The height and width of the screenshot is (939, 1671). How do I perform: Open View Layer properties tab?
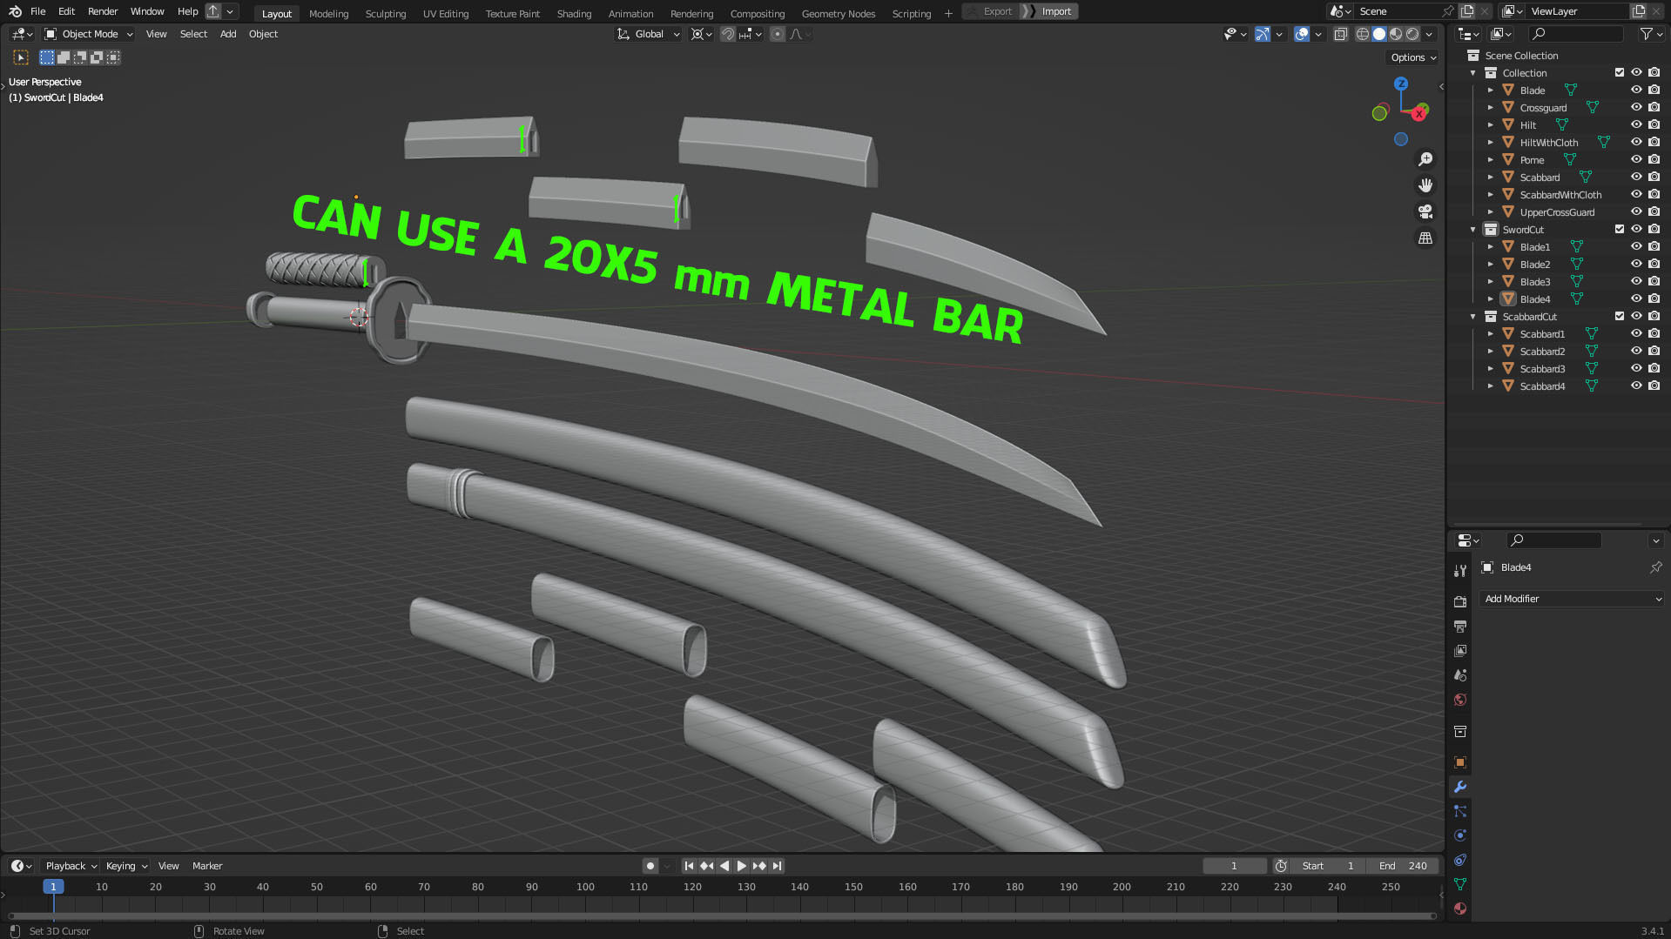pos(1460,650)
